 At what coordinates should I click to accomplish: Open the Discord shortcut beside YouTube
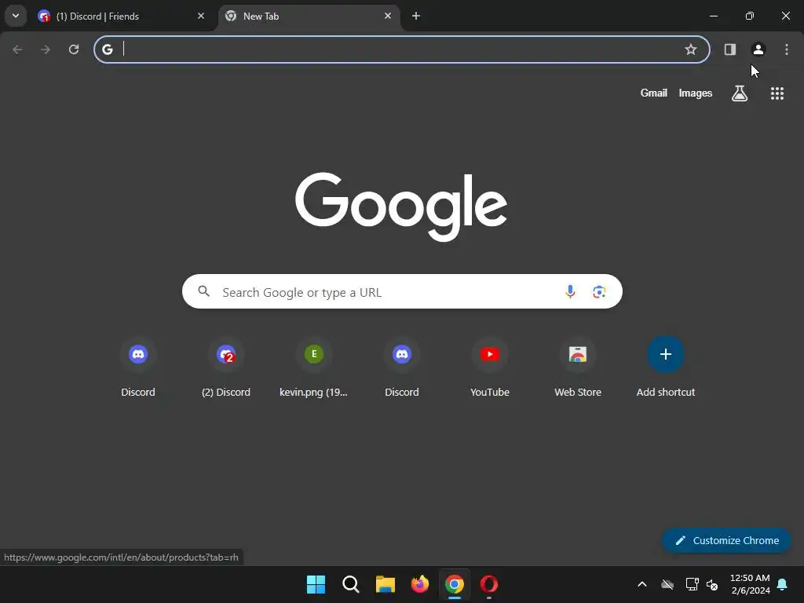(x=402, y=367)
